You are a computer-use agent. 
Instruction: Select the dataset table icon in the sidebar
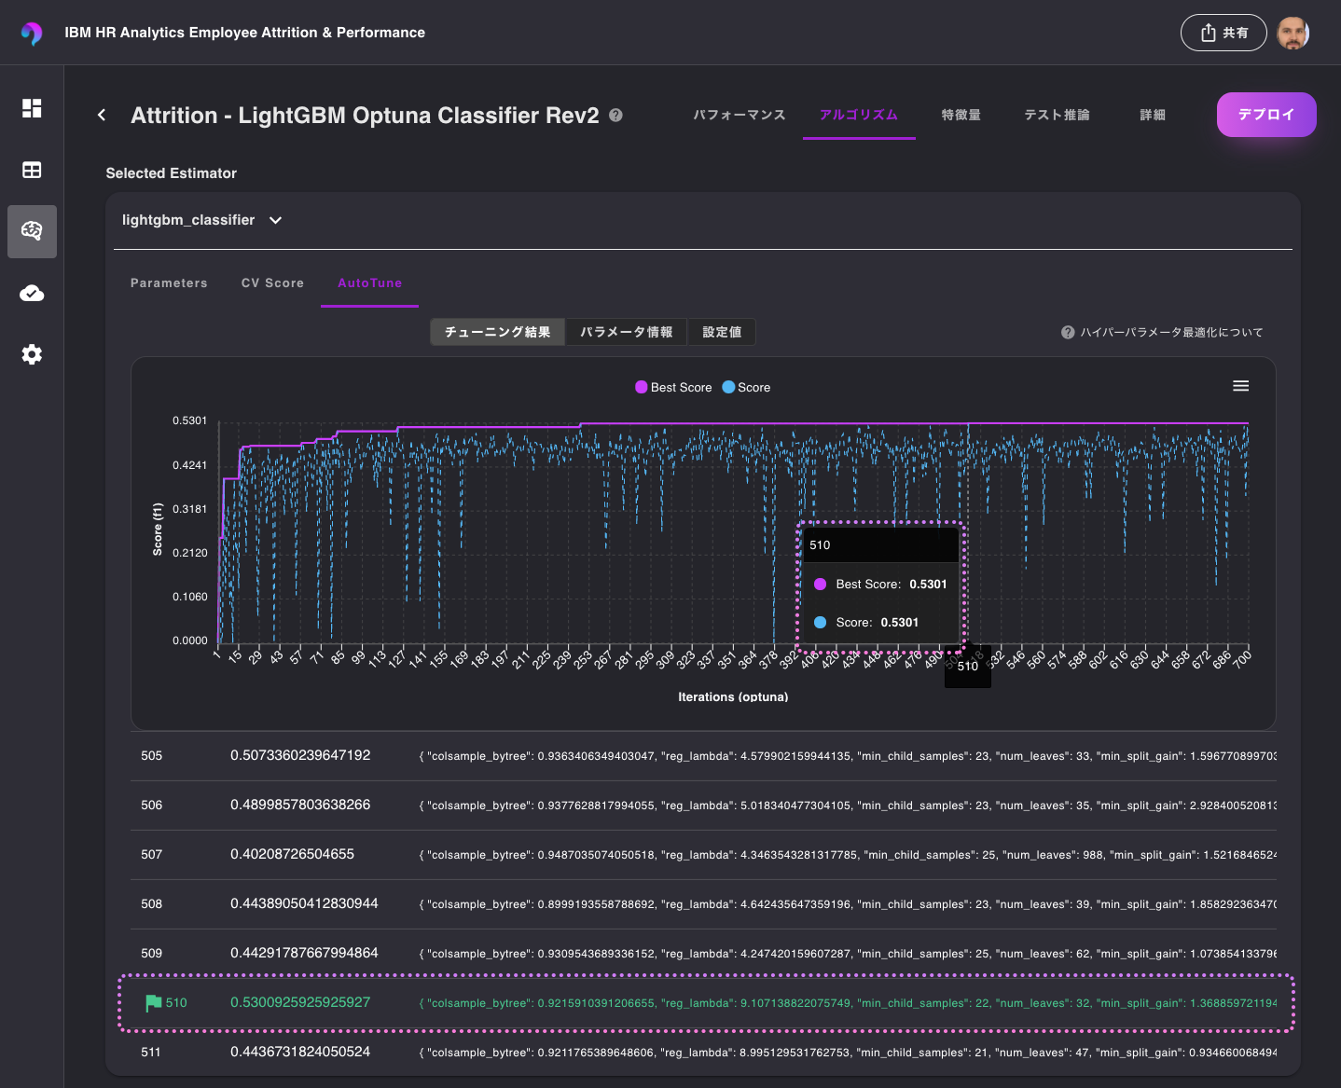coord(32,170)
